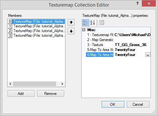This screenshot has width=158, height=116.
Task: Select the 6-Map To Area Height property label
Action: coord(100,55)
